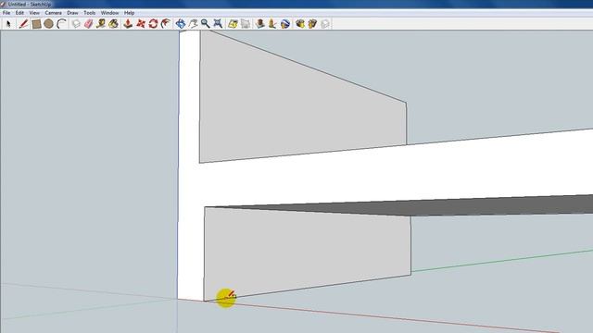Click the Make Component icon
This screenshot has height=333, width=593.
(x=76, y=24)
